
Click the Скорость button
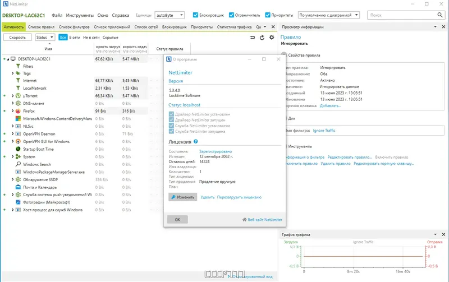coord(17,37)
